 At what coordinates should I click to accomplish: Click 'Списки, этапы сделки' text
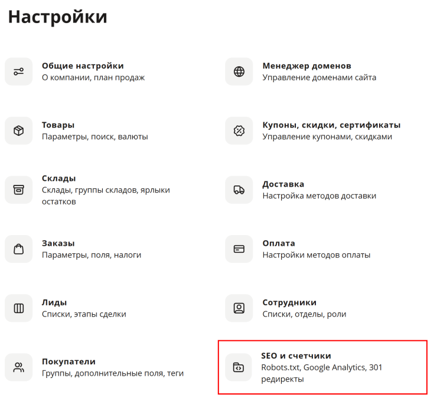pyautogui.click(x=84, y=314)
